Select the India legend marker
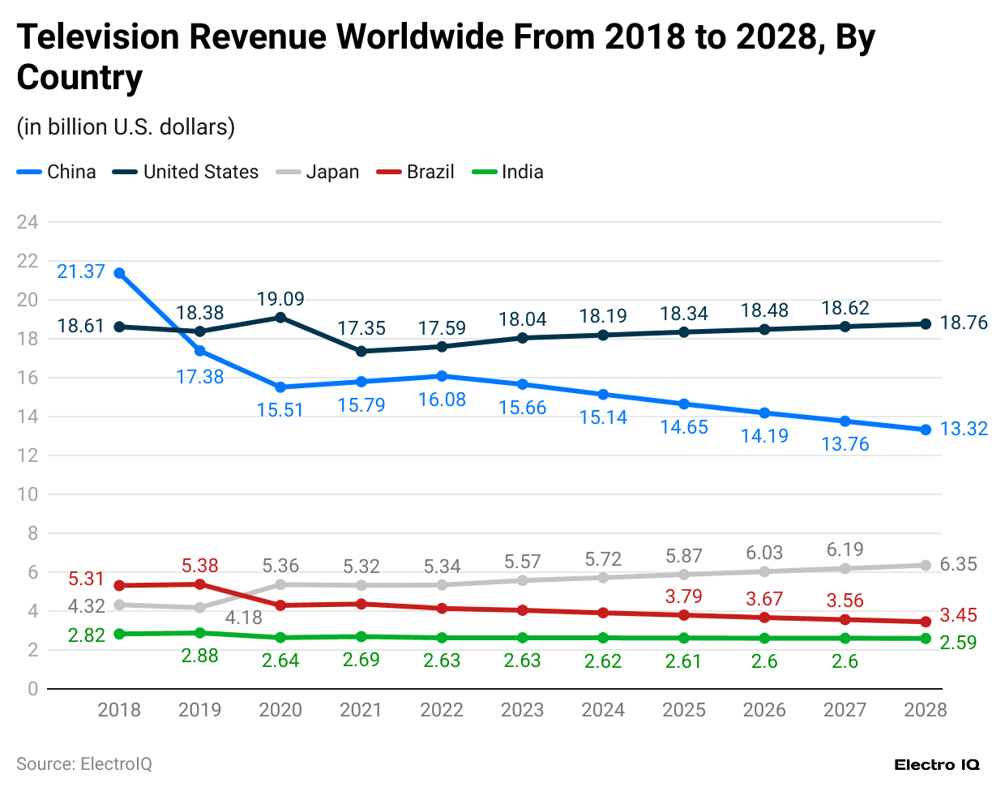The image size is (1005, 791). 484,172
